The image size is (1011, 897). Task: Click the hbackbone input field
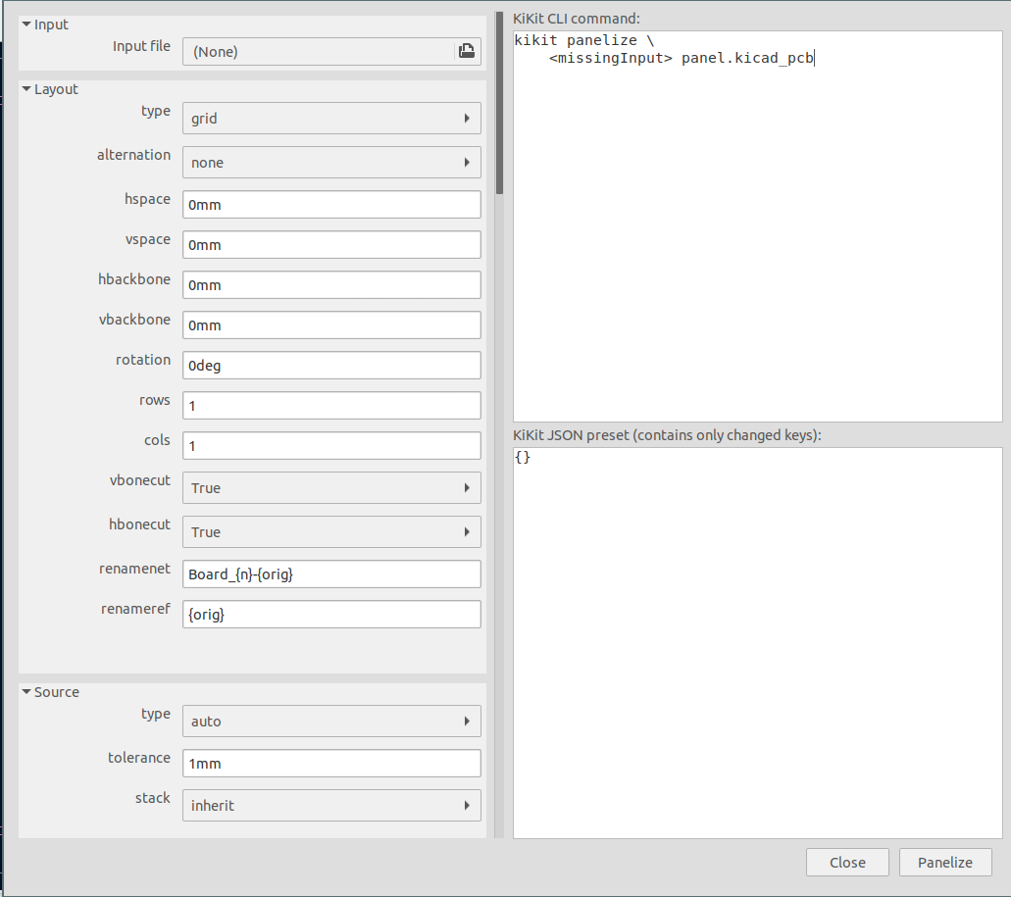coord(331,285)
